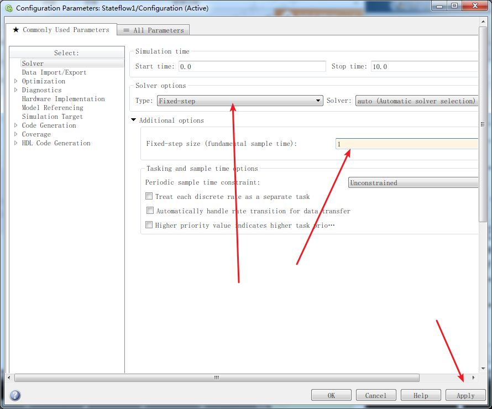The width and height of the screenshot is (492, 409).
Task: Select Data Import/Export in the tree
Action: 54,72
